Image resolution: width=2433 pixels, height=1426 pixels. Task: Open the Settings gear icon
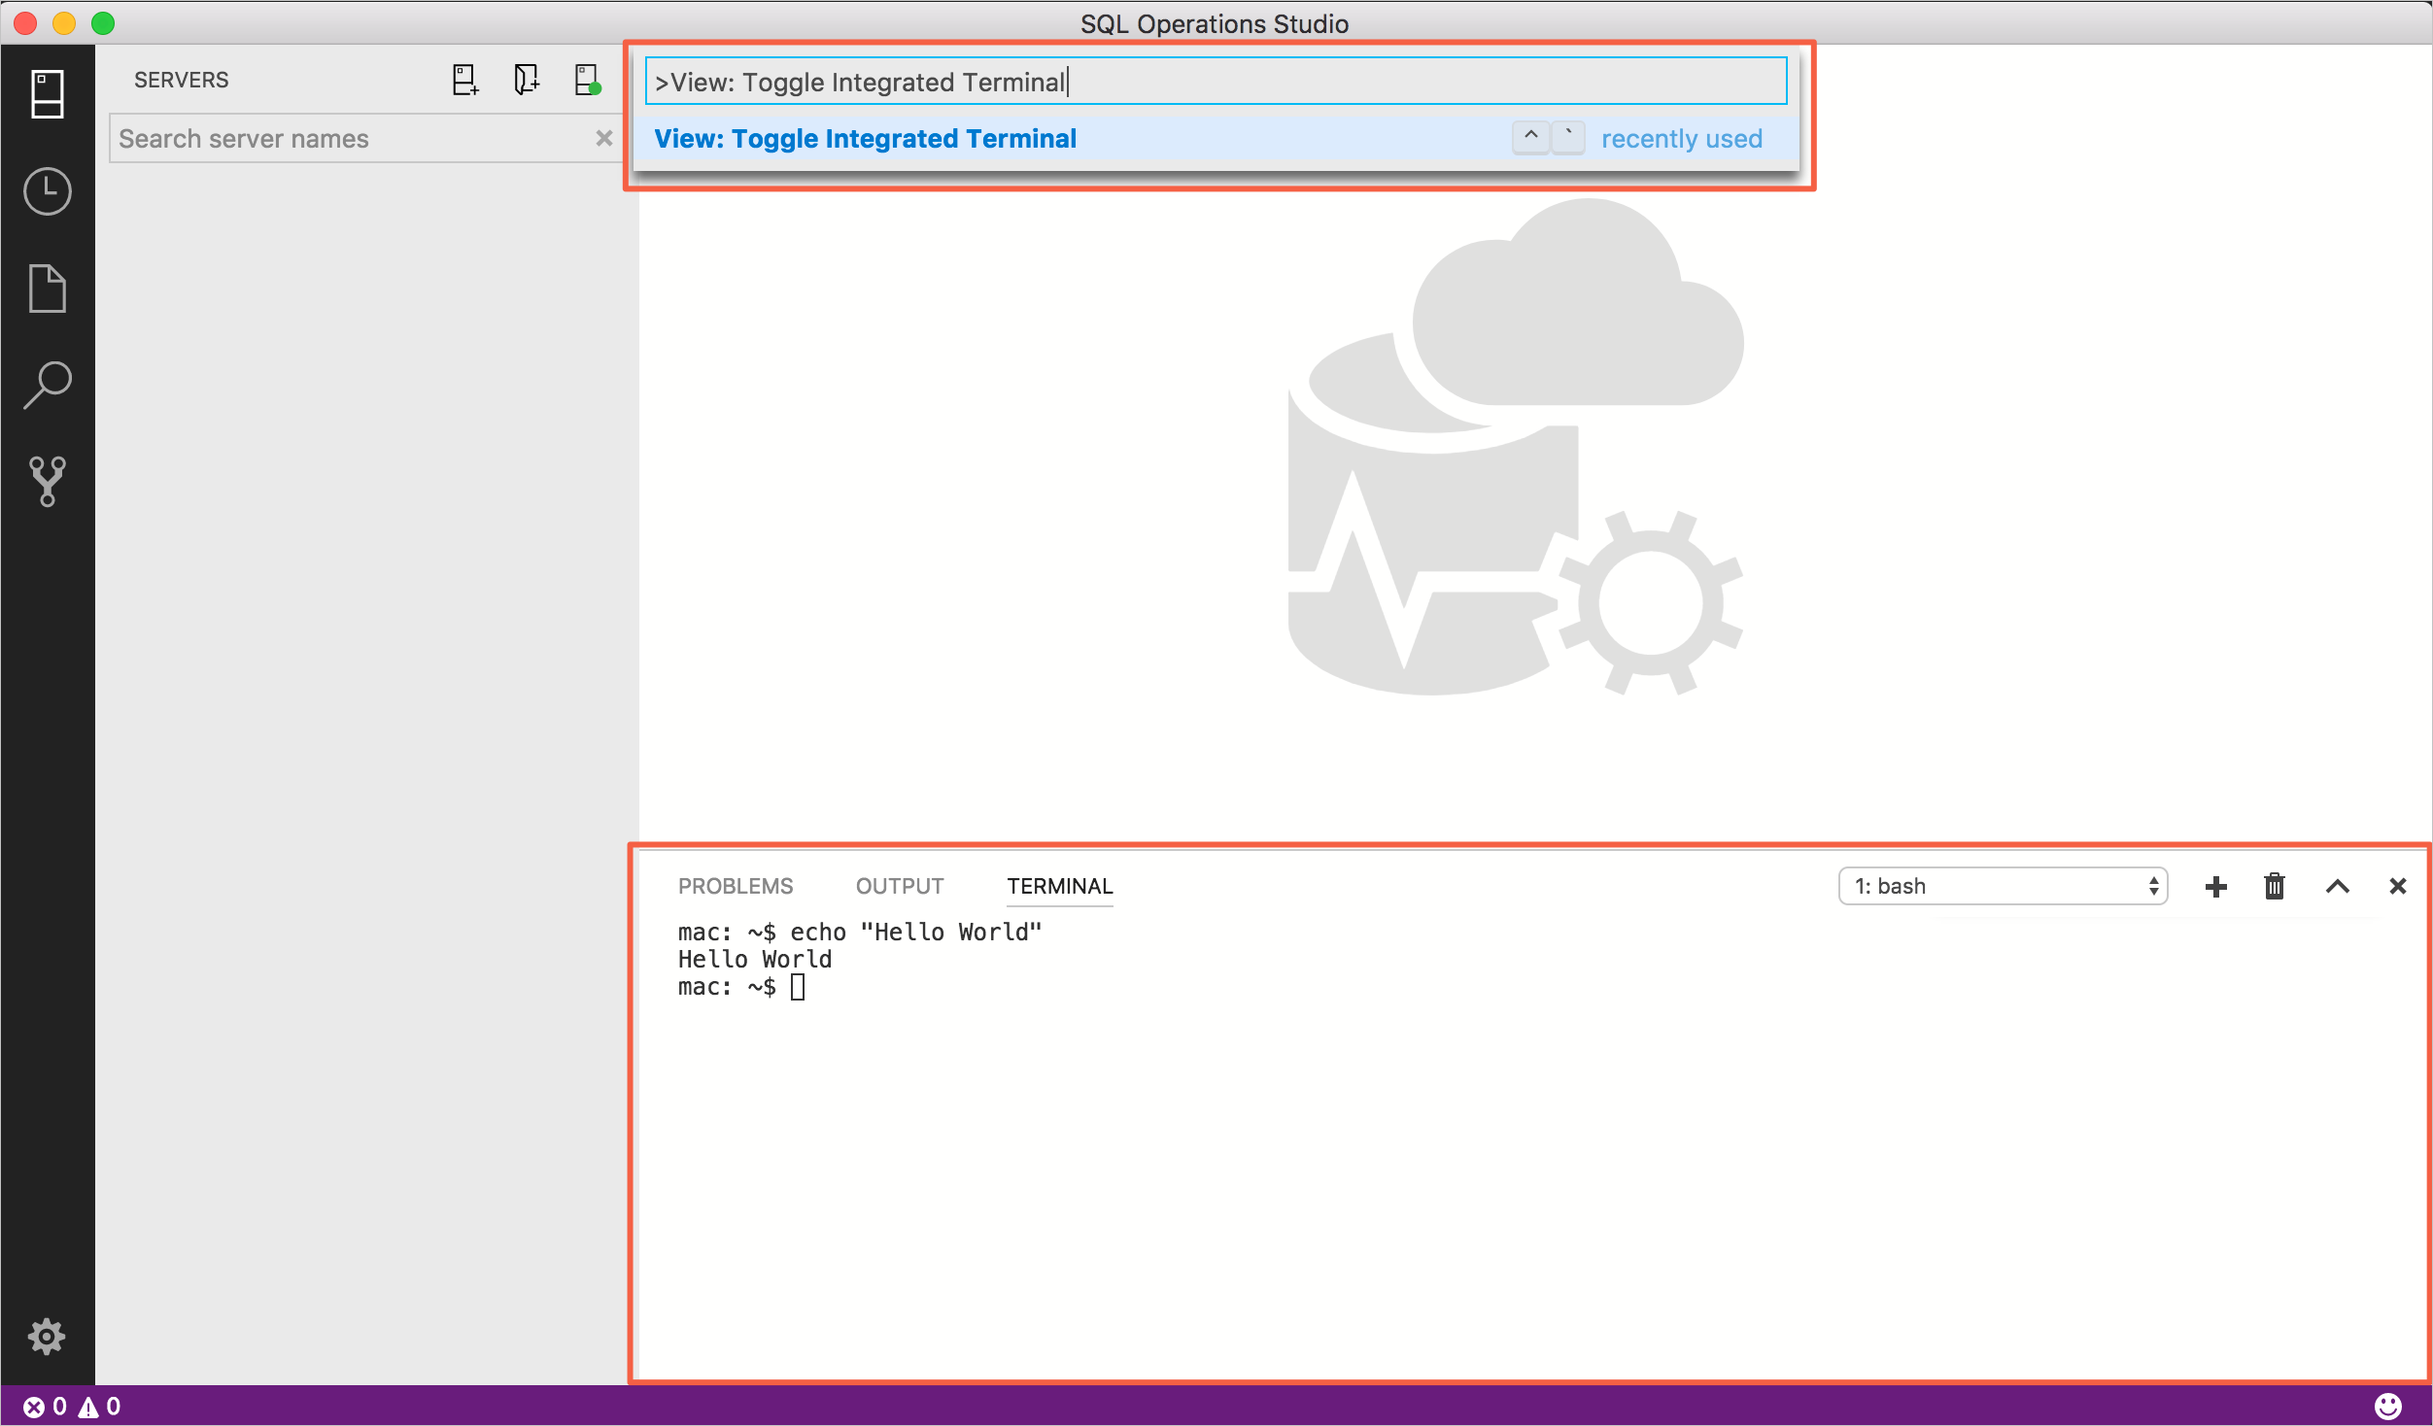coord(46,1336)
